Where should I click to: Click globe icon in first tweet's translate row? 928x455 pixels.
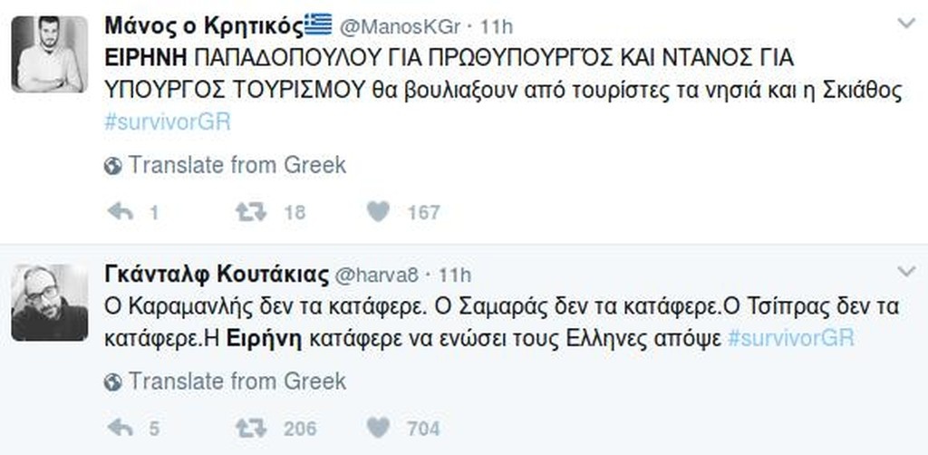click(114, 166)
